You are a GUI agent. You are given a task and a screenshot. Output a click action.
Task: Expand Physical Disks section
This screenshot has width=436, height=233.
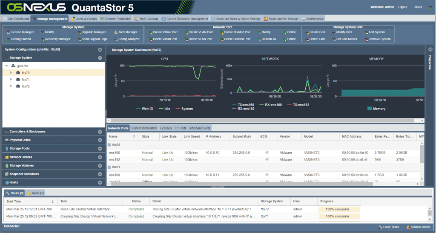click(x=100, y=140)
